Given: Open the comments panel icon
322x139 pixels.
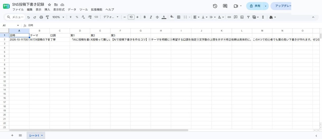Looking at the screenshot, I should (225, 6).
